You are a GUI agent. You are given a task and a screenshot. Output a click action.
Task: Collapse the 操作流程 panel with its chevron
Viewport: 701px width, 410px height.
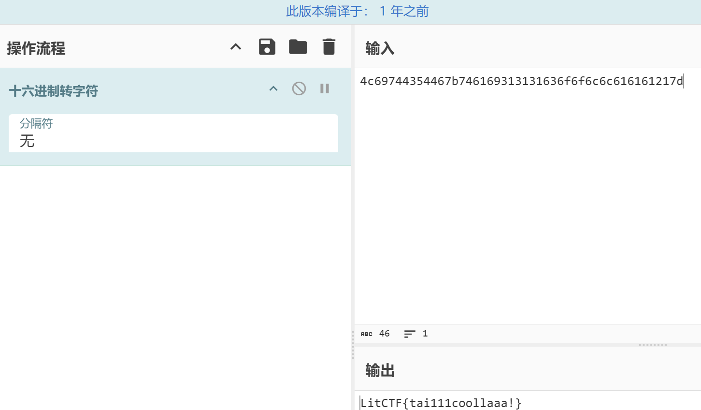point(236,47)
